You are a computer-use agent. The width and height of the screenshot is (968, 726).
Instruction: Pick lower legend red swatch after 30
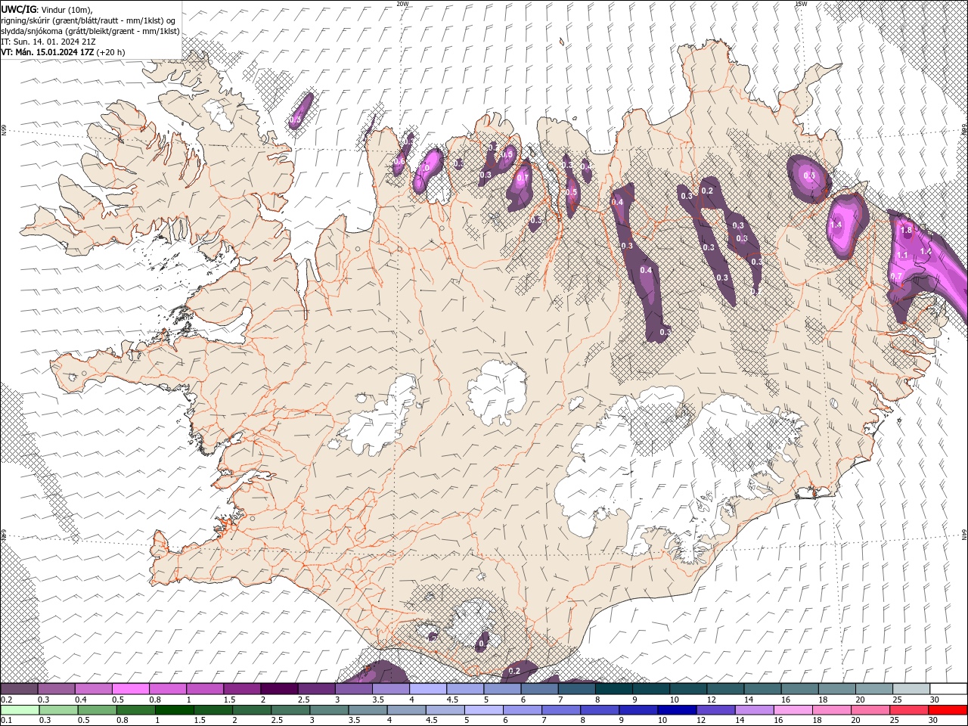(x=948, y=710)
